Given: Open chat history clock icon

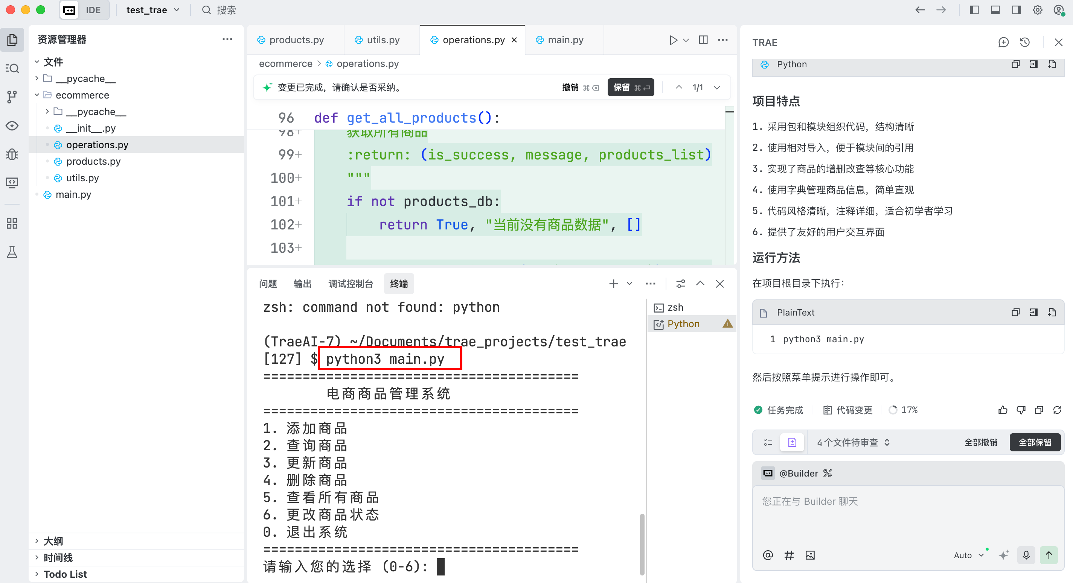Looking at the screenshot, I should point(1025,43).
